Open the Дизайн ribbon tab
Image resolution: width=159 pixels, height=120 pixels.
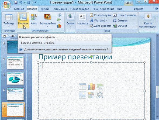pos(46,9)
